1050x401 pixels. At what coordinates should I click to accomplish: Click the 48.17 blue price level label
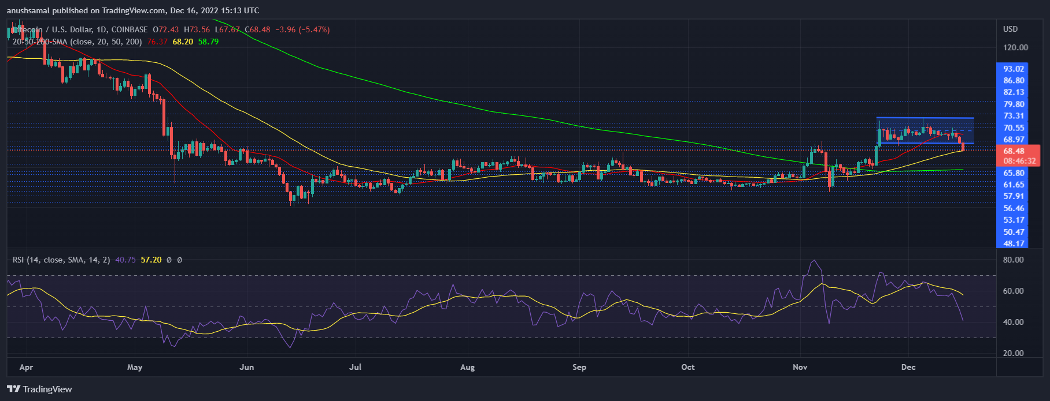click(1014, 243)
